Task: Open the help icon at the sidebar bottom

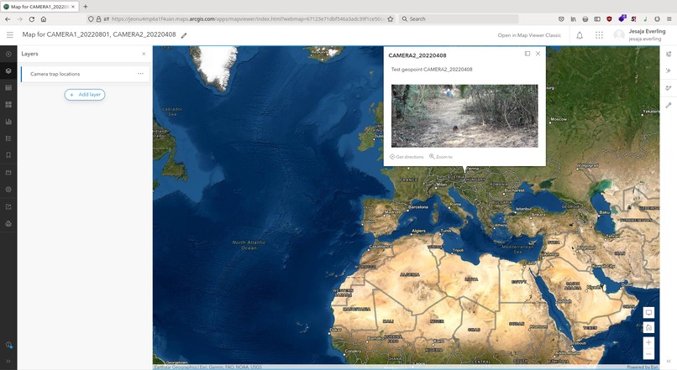Action: coord(8,345)
